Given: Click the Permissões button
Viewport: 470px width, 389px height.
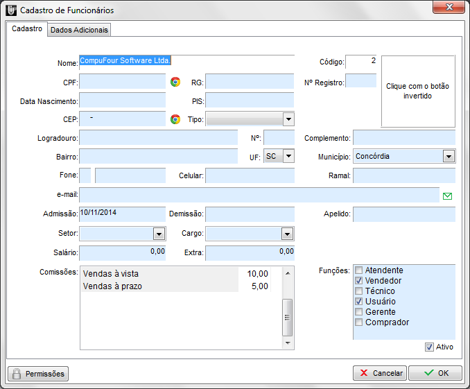Looking at the screenshot, I should (38, 374).
